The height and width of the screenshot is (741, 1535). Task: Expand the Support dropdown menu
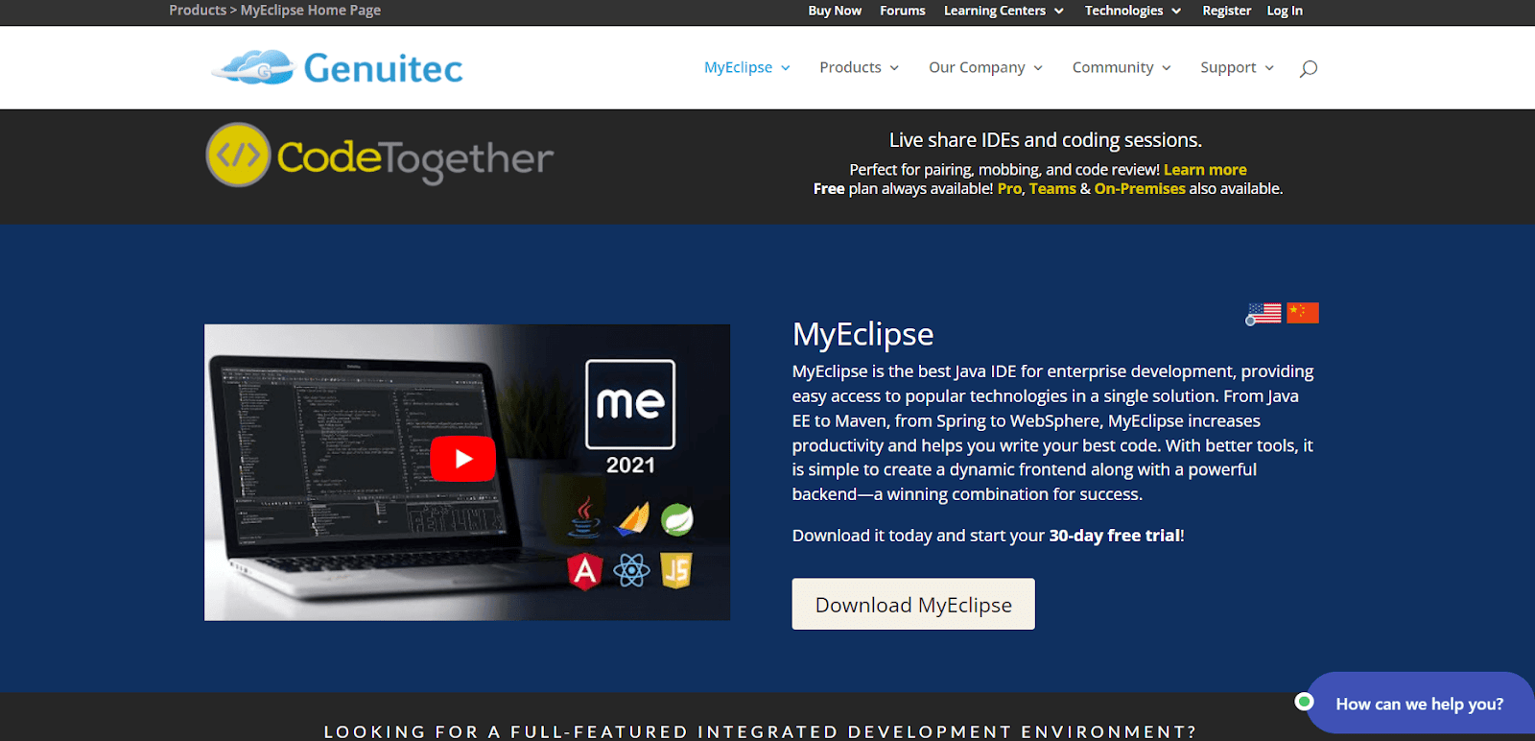(1237, 67)
